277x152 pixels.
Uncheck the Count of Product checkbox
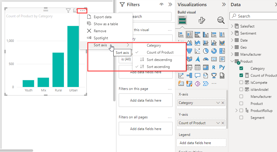(241, 75)
